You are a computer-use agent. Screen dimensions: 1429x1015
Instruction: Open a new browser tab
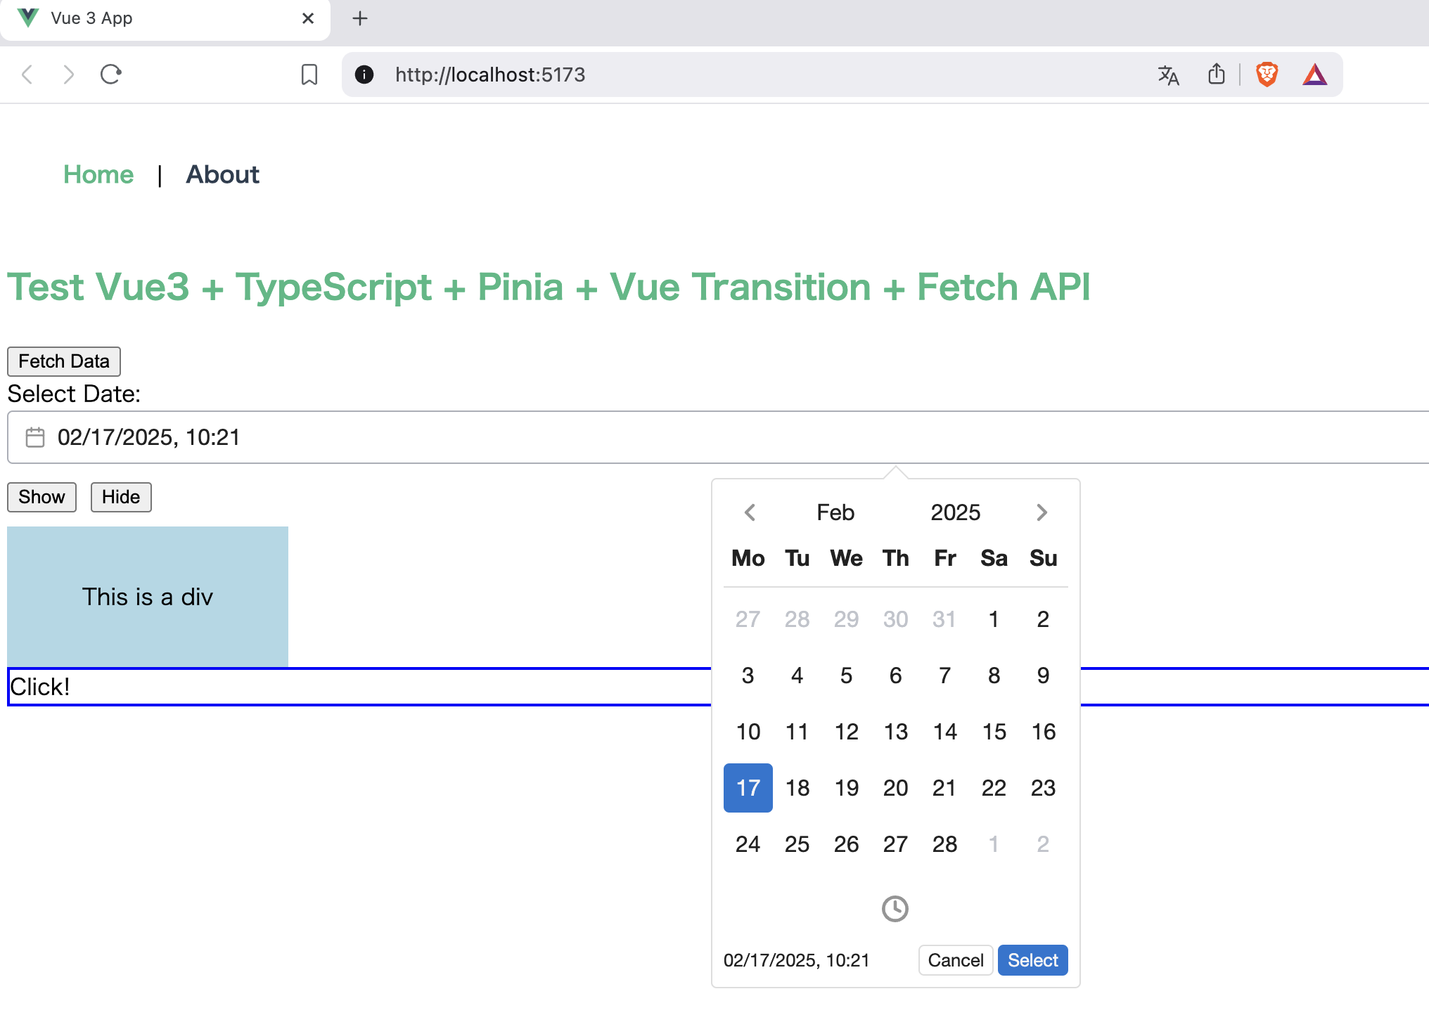pos(360,18)
